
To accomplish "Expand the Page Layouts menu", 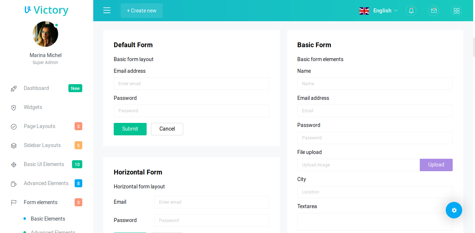I will pyautogui.click(x=39, y=126).
